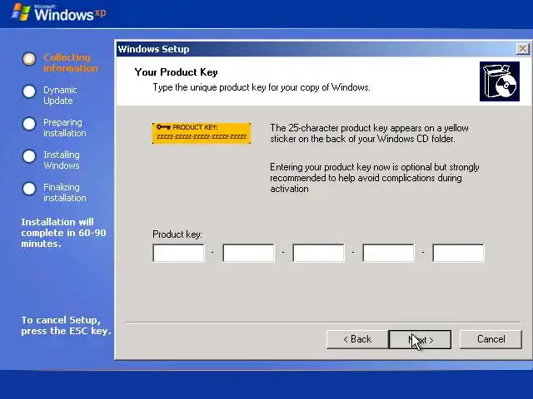Focus the fifth product key field
This screenshot has height=399, width=533.
459,253
